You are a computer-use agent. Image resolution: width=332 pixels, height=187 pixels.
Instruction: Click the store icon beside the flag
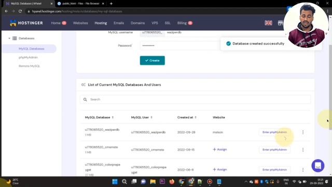280,23
